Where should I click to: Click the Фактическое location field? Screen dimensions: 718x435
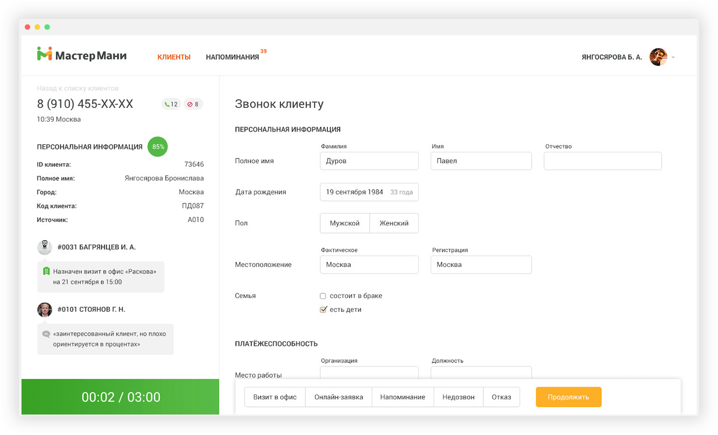[369, 265]
